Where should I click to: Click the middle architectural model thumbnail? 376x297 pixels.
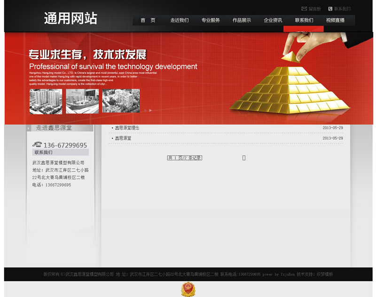point(82,102)
